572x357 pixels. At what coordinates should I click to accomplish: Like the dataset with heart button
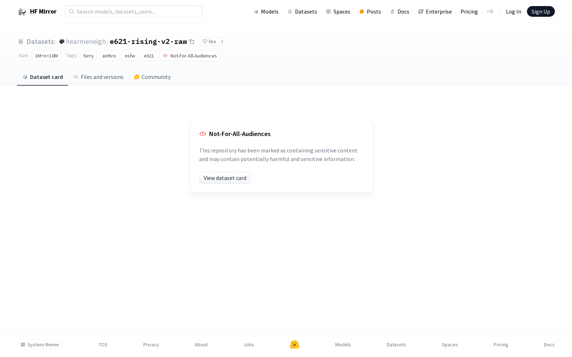tap(209, 41)
